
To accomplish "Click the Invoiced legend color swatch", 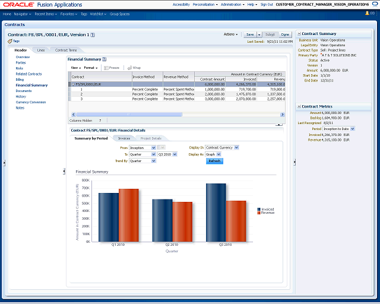I will [x=259, y=209].
